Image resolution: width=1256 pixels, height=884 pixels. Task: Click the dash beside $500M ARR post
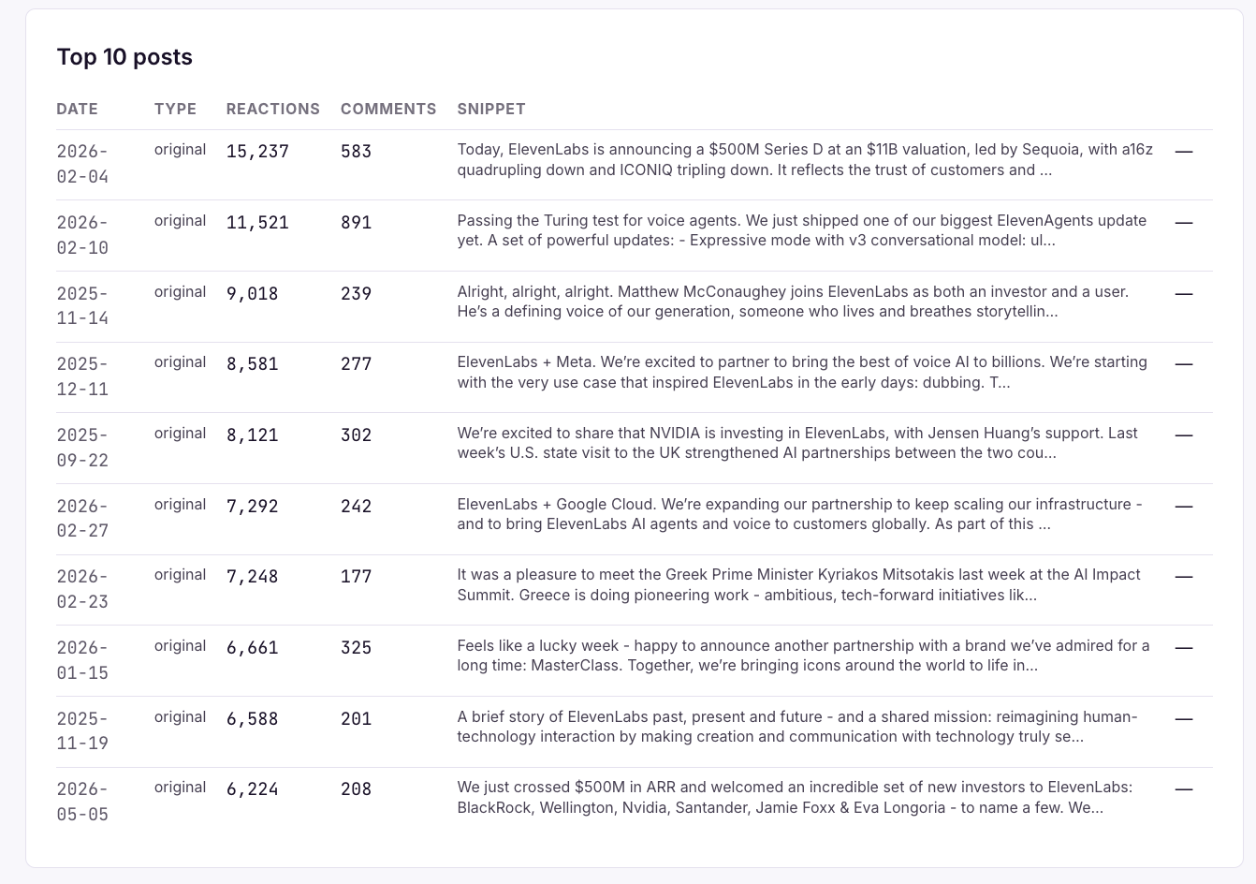pos(1184,788)
